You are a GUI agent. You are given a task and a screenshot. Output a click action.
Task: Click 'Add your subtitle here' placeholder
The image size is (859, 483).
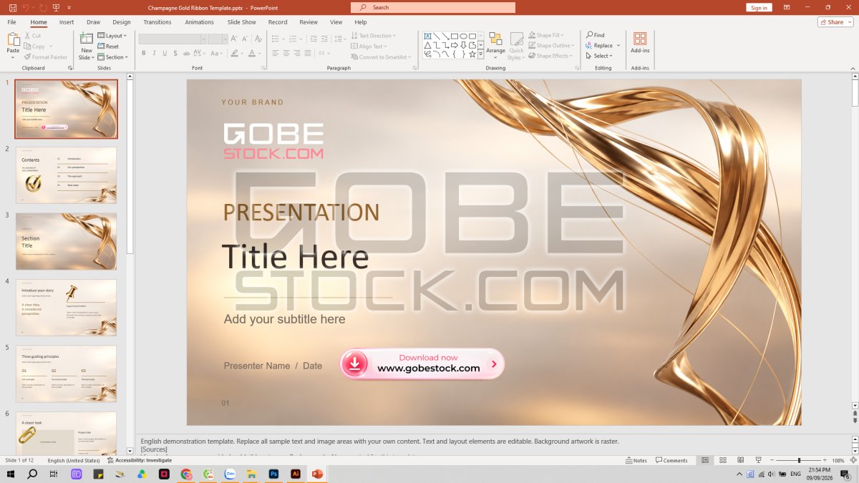pyautogui.click(x=284, y=319)
